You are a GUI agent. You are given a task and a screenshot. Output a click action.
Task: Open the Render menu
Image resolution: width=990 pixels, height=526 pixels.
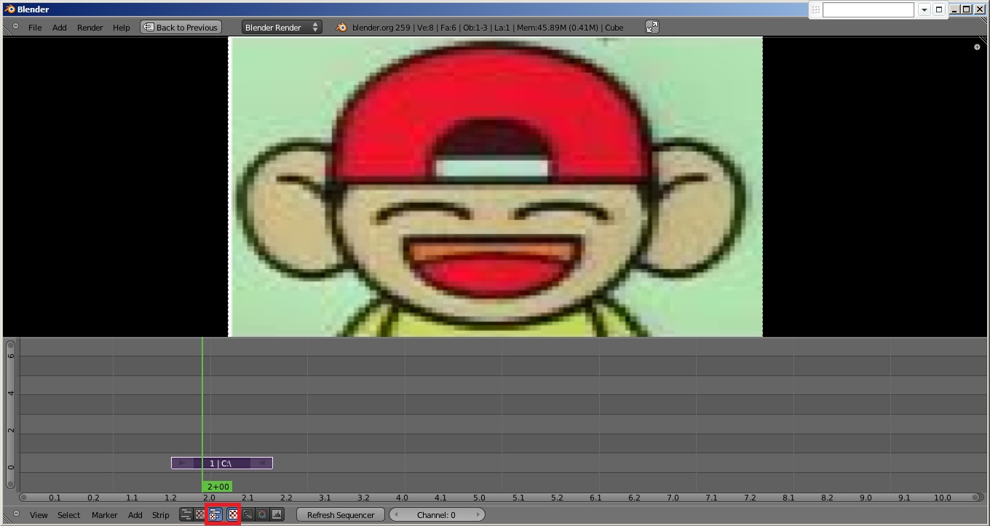(90, 28)
